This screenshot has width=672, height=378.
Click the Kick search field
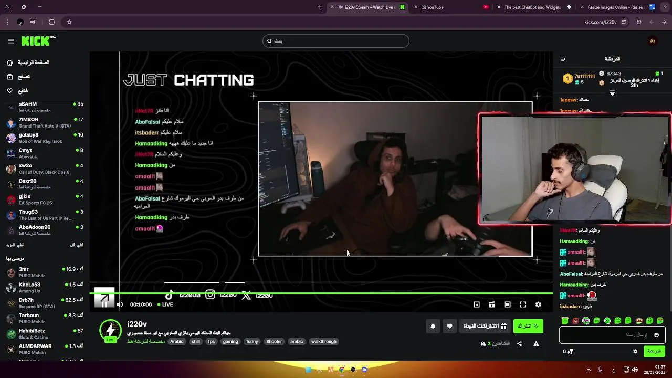pos(336,41)
